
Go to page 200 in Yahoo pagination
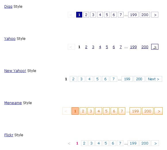coord(145,47)
